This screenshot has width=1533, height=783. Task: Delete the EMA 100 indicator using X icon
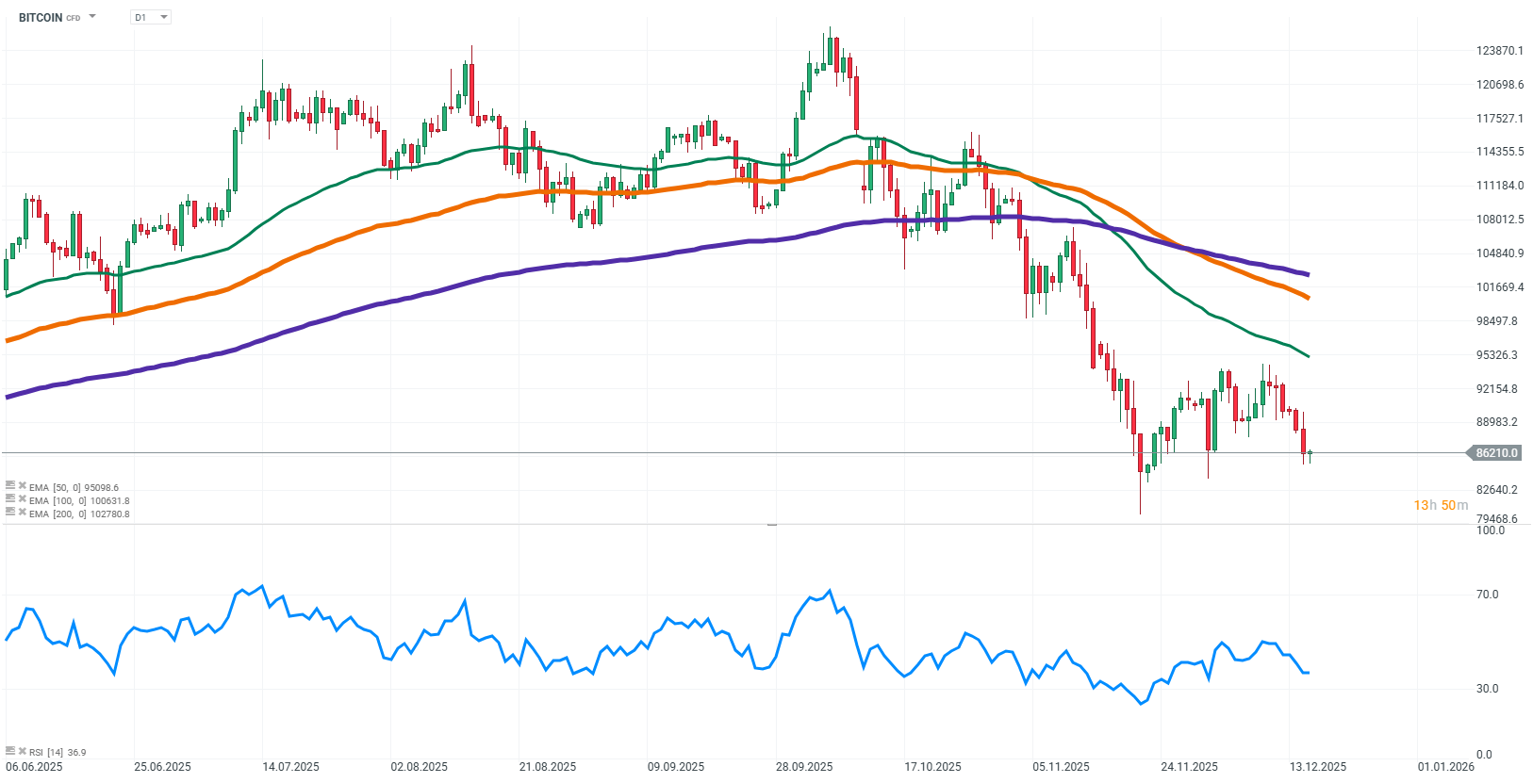click(22, 499)
